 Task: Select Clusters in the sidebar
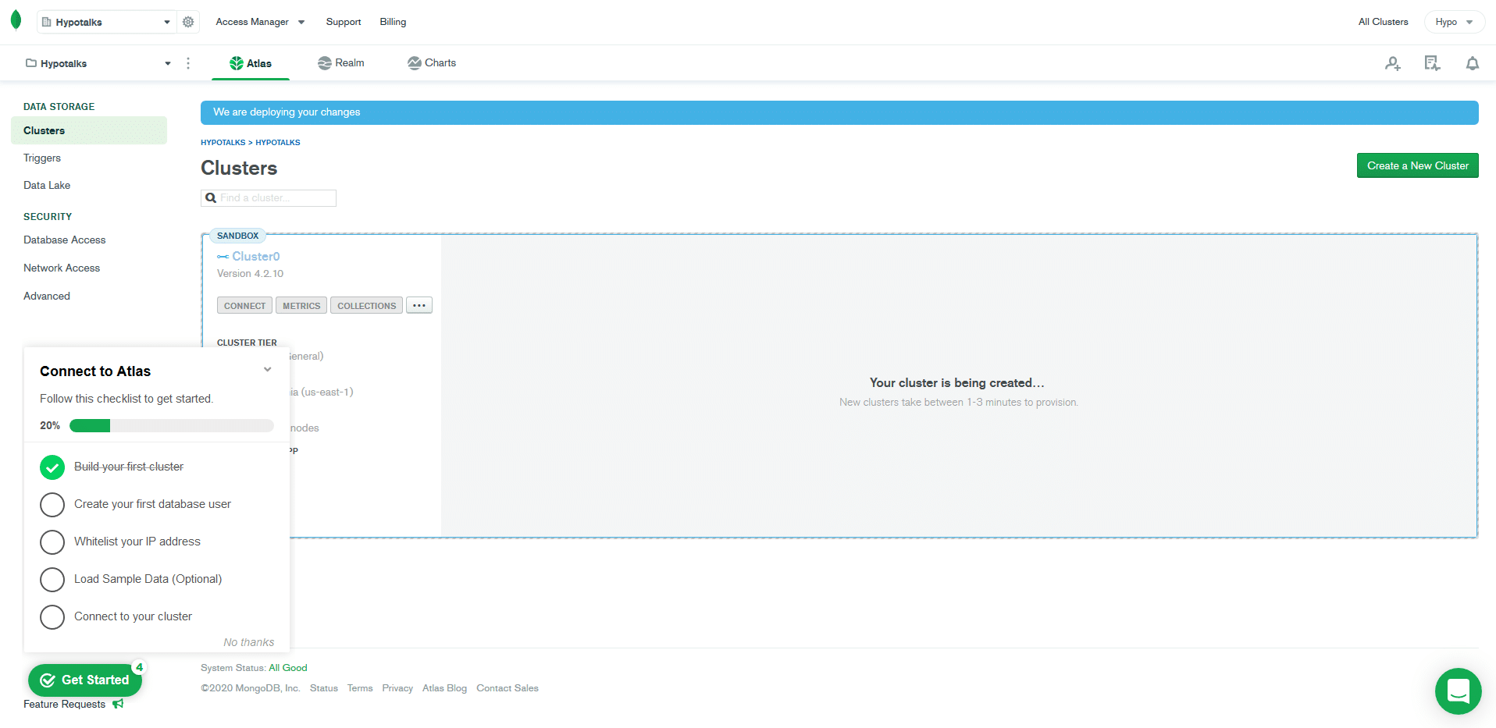click(x=89, y=130)
